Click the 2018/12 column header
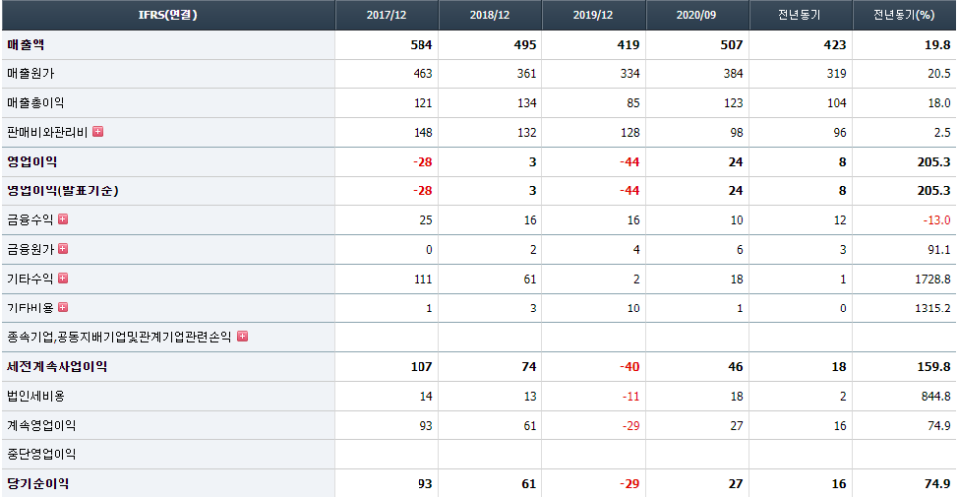Image resolution: width=958 pixels, height=497 pixels. click(489, 15)
